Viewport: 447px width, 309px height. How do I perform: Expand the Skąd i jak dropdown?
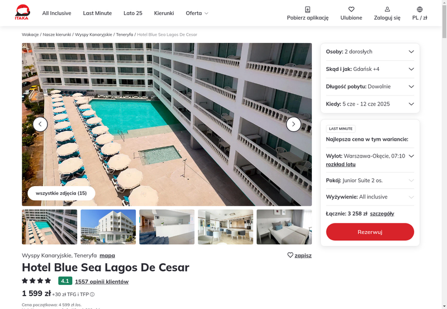tap(370, 69)
